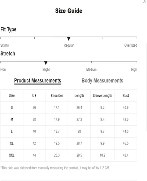Click the Bust column header
This screenshot has height=181, width=147.
(x=126, y=96)
